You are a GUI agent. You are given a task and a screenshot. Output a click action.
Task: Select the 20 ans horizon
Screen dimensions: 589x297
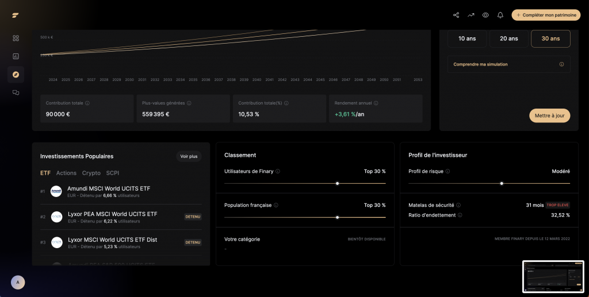coord(508,38)
